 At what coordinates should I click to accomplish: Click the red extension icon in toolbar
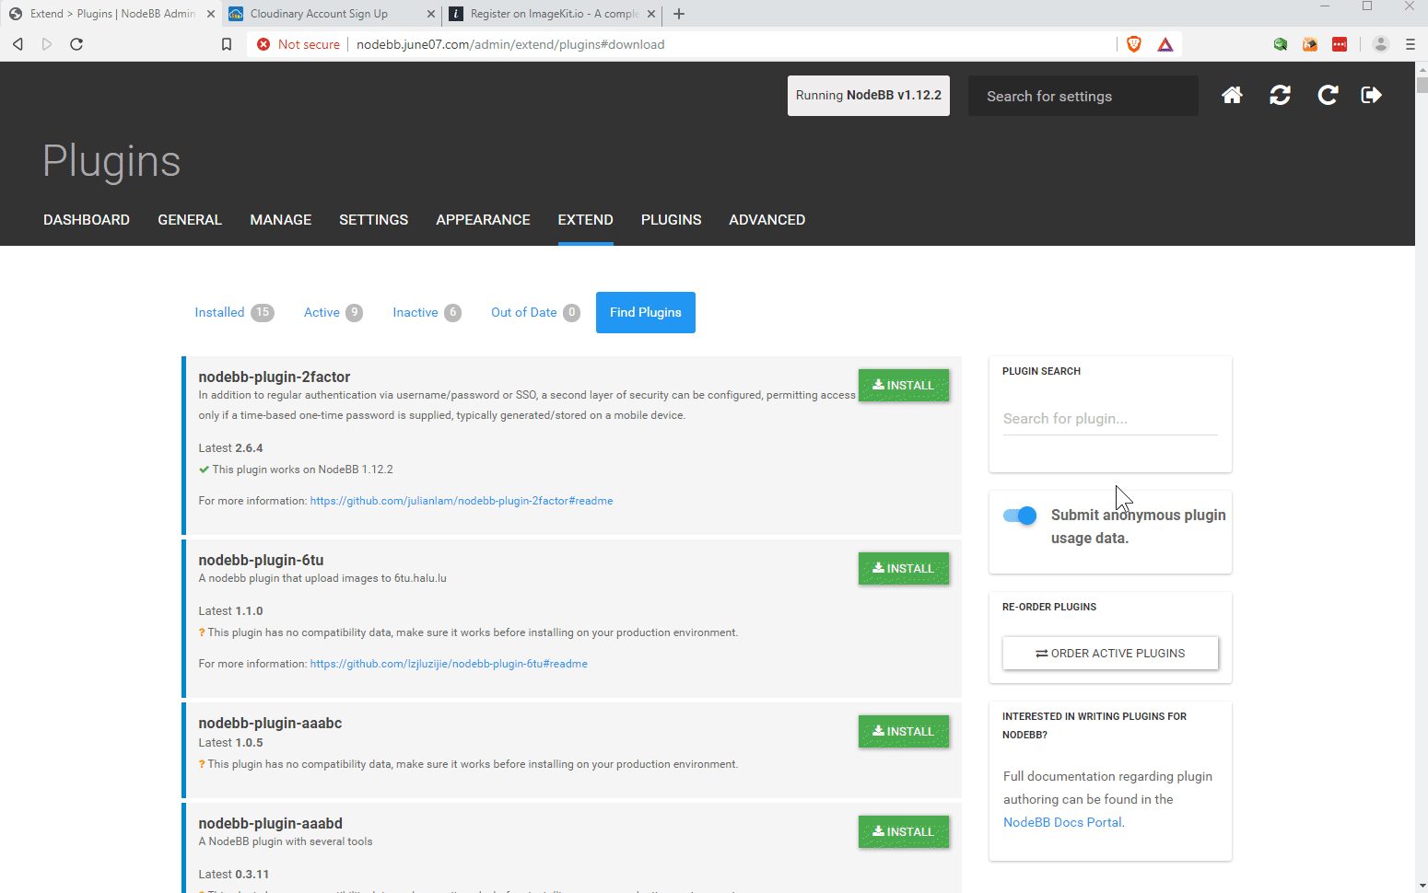pyautogui.click(x=1340, y=44)
